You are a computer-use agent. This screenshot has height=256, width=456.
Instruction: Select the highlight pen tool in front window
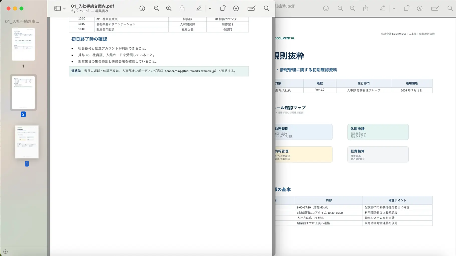point(199,8)
